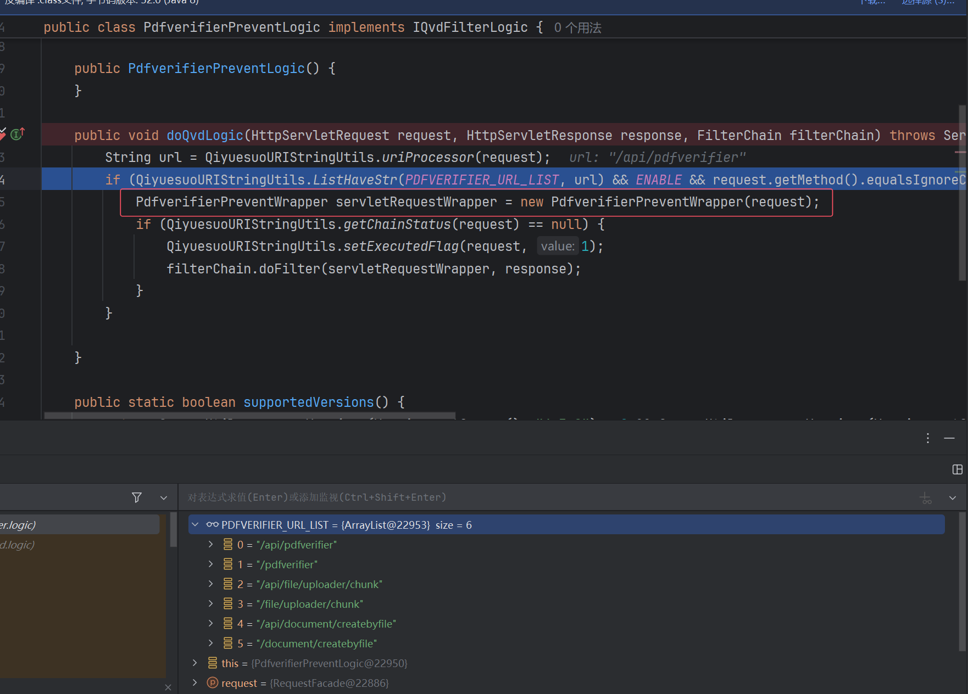Image resolution: width=968 pixels, height=694 pixels.
Task: Click the '0 个用法' usages hint
Action: click(x=577, y=28)
